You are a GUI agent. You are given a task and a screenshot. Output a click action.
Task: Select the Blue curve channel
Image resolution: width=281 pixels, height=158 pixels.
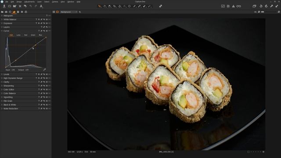40,35
